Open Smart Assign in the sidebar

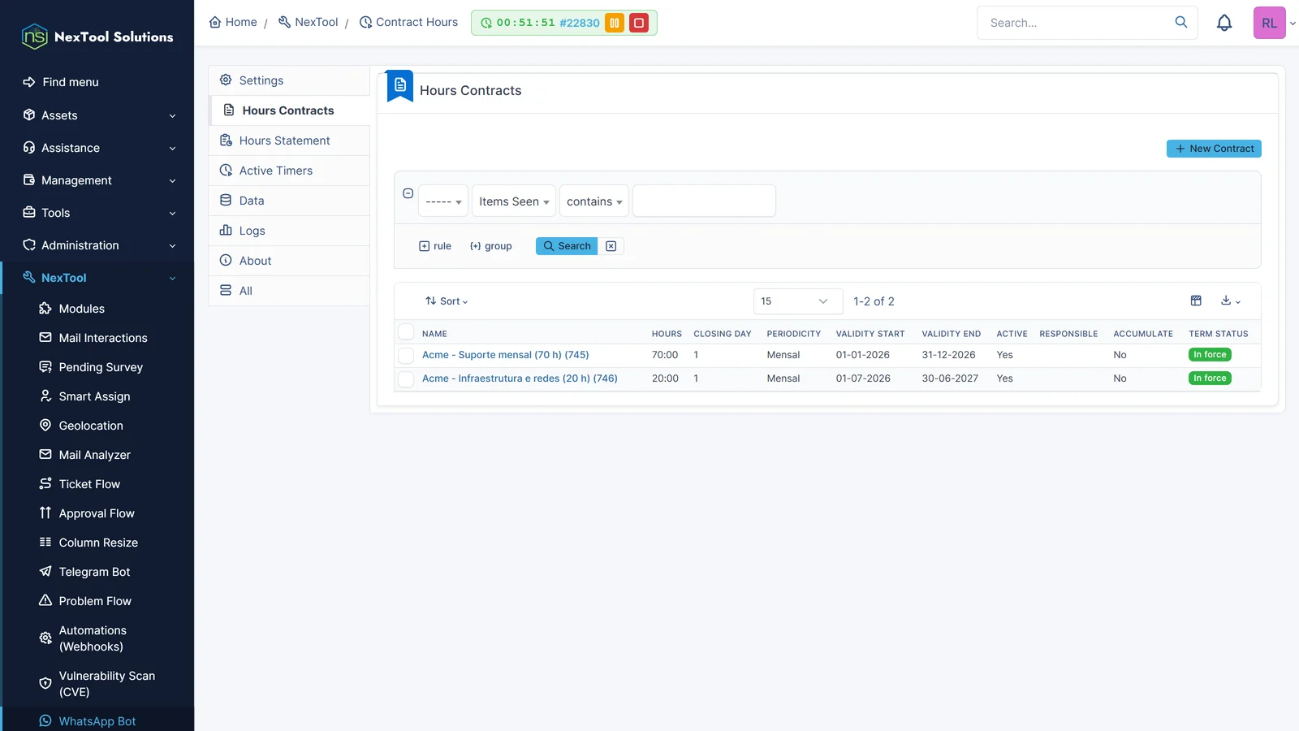tap(94, 396)
